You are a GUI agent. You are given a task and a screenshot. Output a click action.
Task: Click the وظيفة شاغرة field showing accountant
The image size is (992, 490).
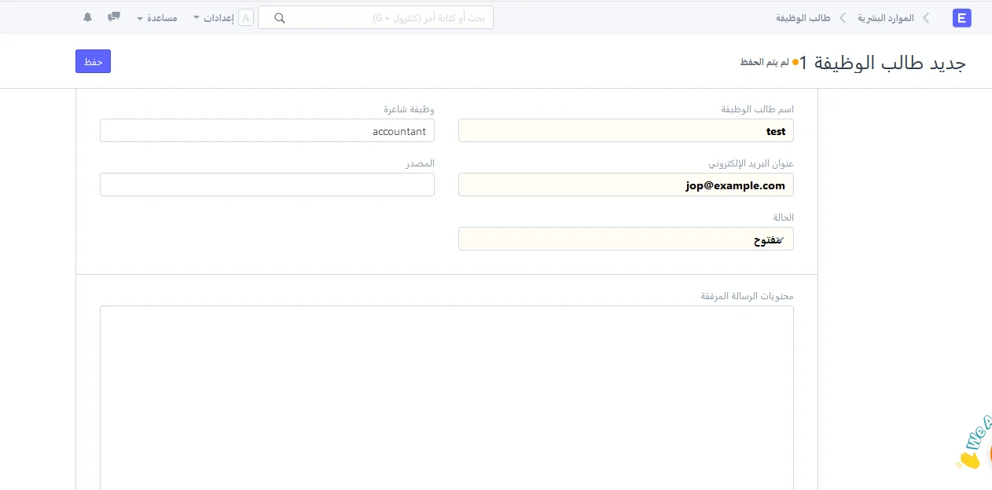(x=267, y=131)
